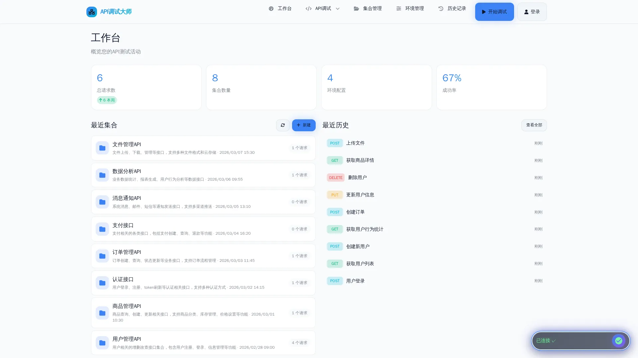638x358 pixels.
Task: Click the folder icon for 认证接口
Action: pos(102,283)
